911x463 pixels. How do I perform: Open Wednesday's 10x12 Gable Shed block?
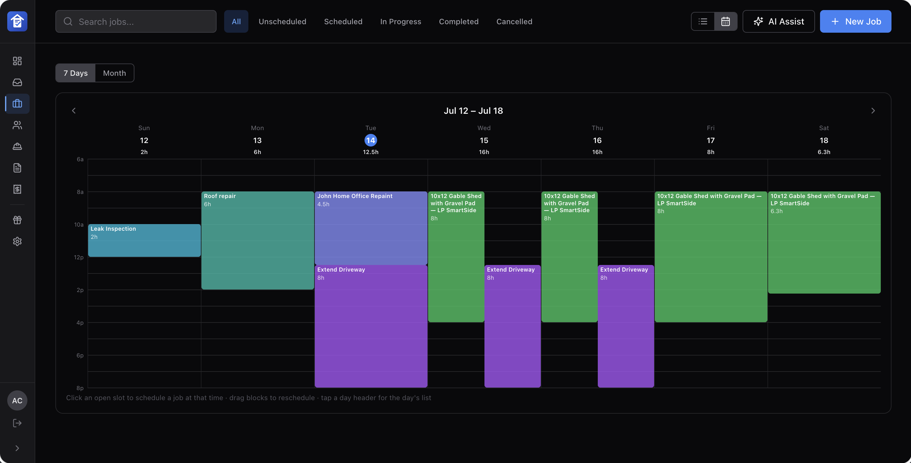tap(456, 257)
